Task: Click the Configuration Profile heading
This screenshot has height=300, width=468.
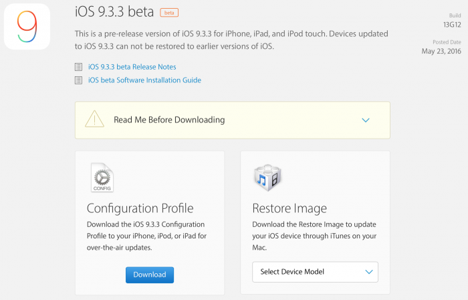Action: [x=140, y=208]
